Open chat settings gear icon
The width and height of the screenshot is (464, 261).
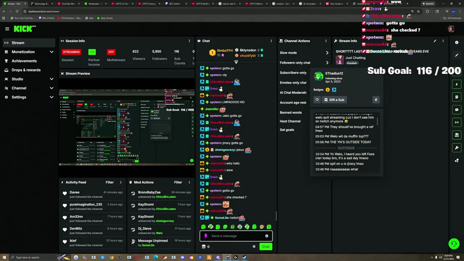click(254, 246)
